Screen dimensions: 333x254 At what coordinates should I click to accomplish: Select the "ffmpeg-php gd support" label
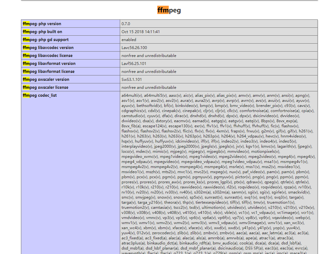(46, 39)
